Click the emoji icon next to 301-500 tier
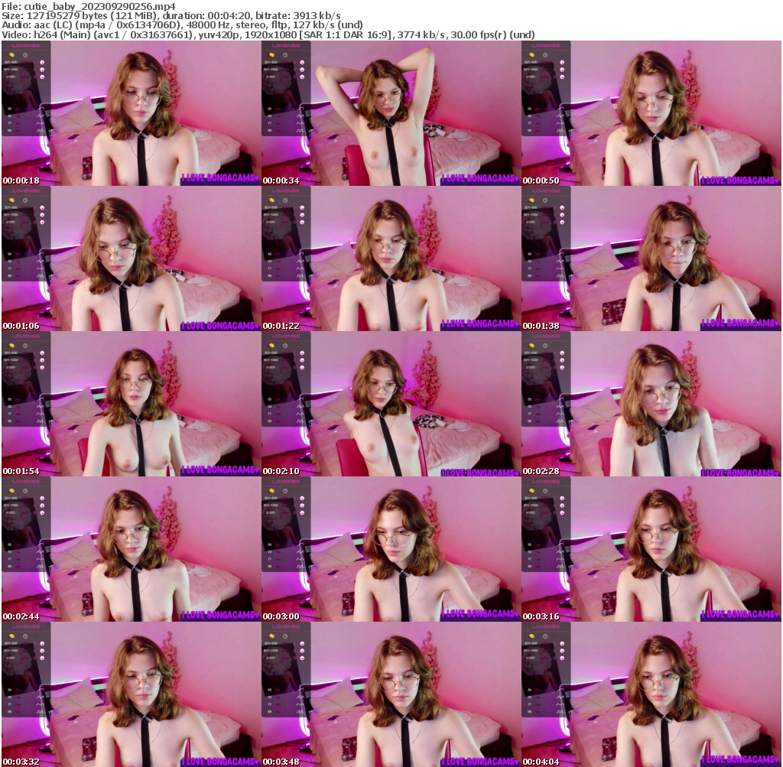This screenshot has width=783, height=767. pyautogui.click(x=42, y=63)
